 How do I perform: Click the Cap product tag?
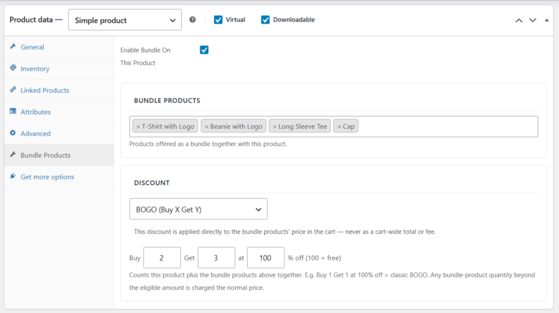click(346, 126)
